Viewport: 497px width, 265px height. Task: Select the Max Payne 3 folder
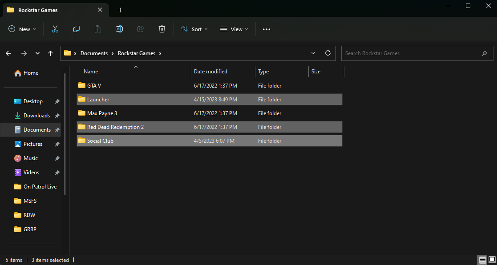click(102, 113)
